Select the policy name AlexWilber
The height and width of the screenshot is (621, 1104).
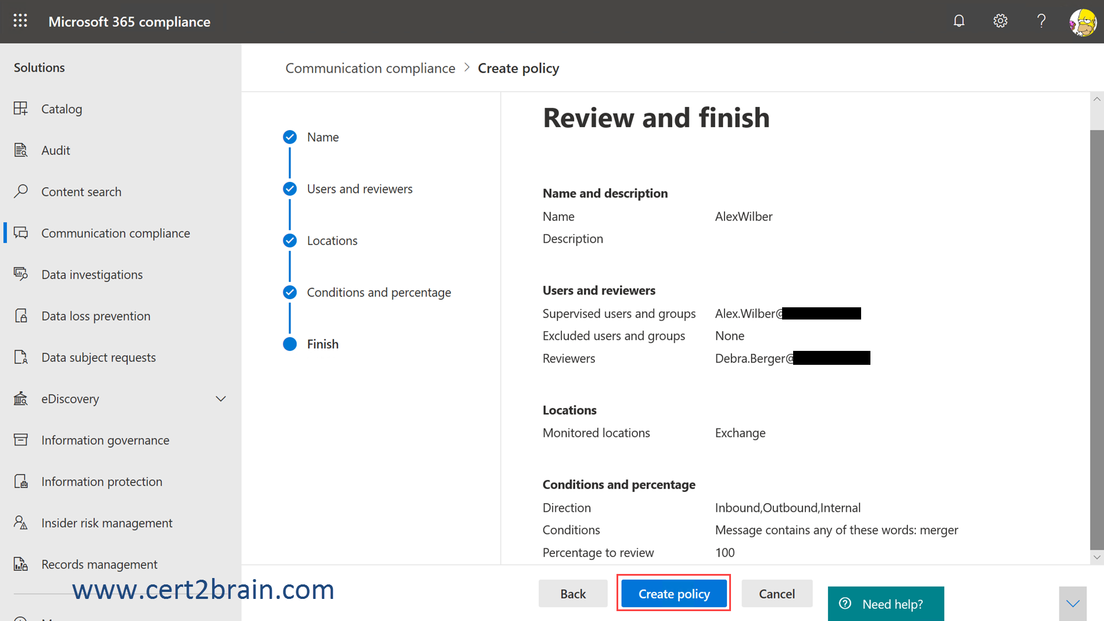tap(744, 216)
